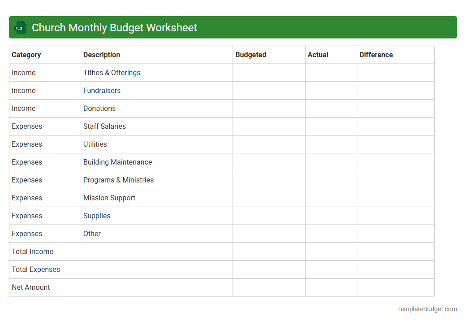Click the Difference column header
466x322 pixels.
tap(376, 55)
